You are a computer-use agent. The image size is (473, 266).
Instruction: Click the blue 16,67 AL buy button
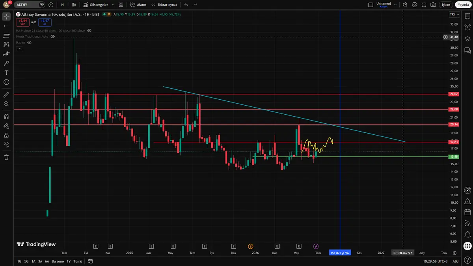[45, 22]
